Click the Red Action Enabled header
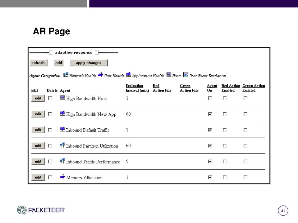Viewport: 298px width, 223px height. pos(231,88)
